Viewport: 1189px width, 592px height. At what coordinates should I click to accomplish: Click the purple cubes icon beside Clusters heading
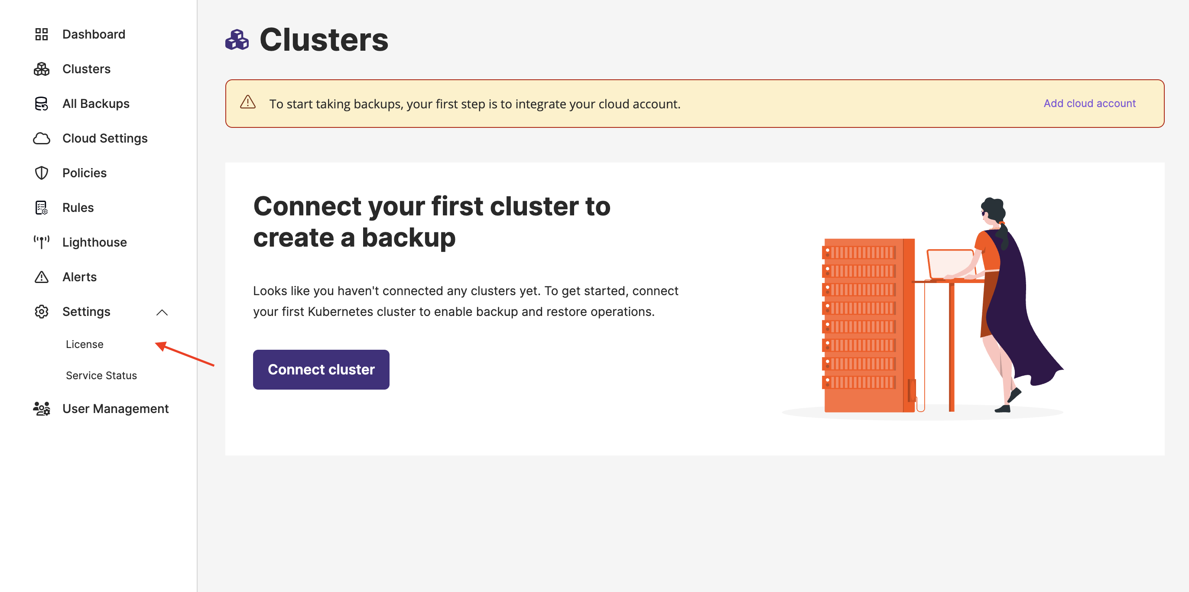pyautogui.click(x=237, y=40)
